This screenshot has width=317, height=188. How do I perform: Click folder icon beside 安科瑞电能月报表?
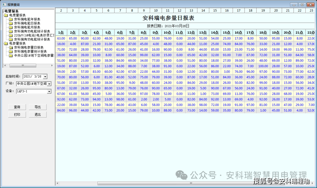(11, 27)
